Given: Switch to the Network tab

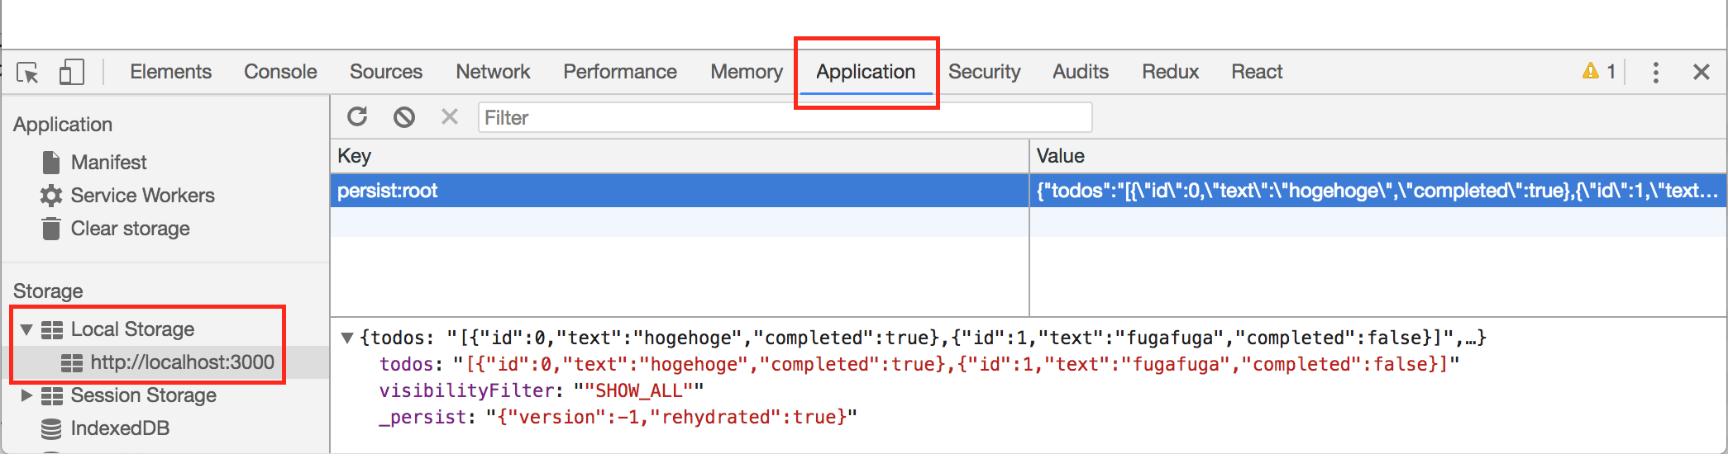Looking at the screenshot, I should [x=493, y=73].
